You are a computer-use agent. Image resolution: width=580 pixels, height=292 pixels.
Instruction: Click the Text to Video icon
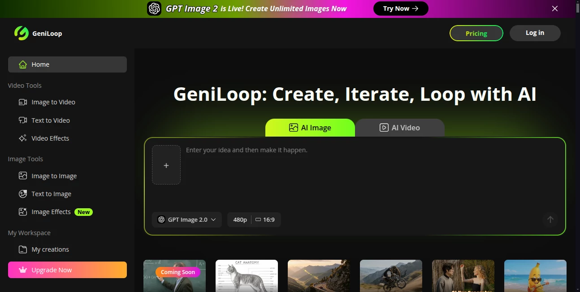click(x=23, y=120)
